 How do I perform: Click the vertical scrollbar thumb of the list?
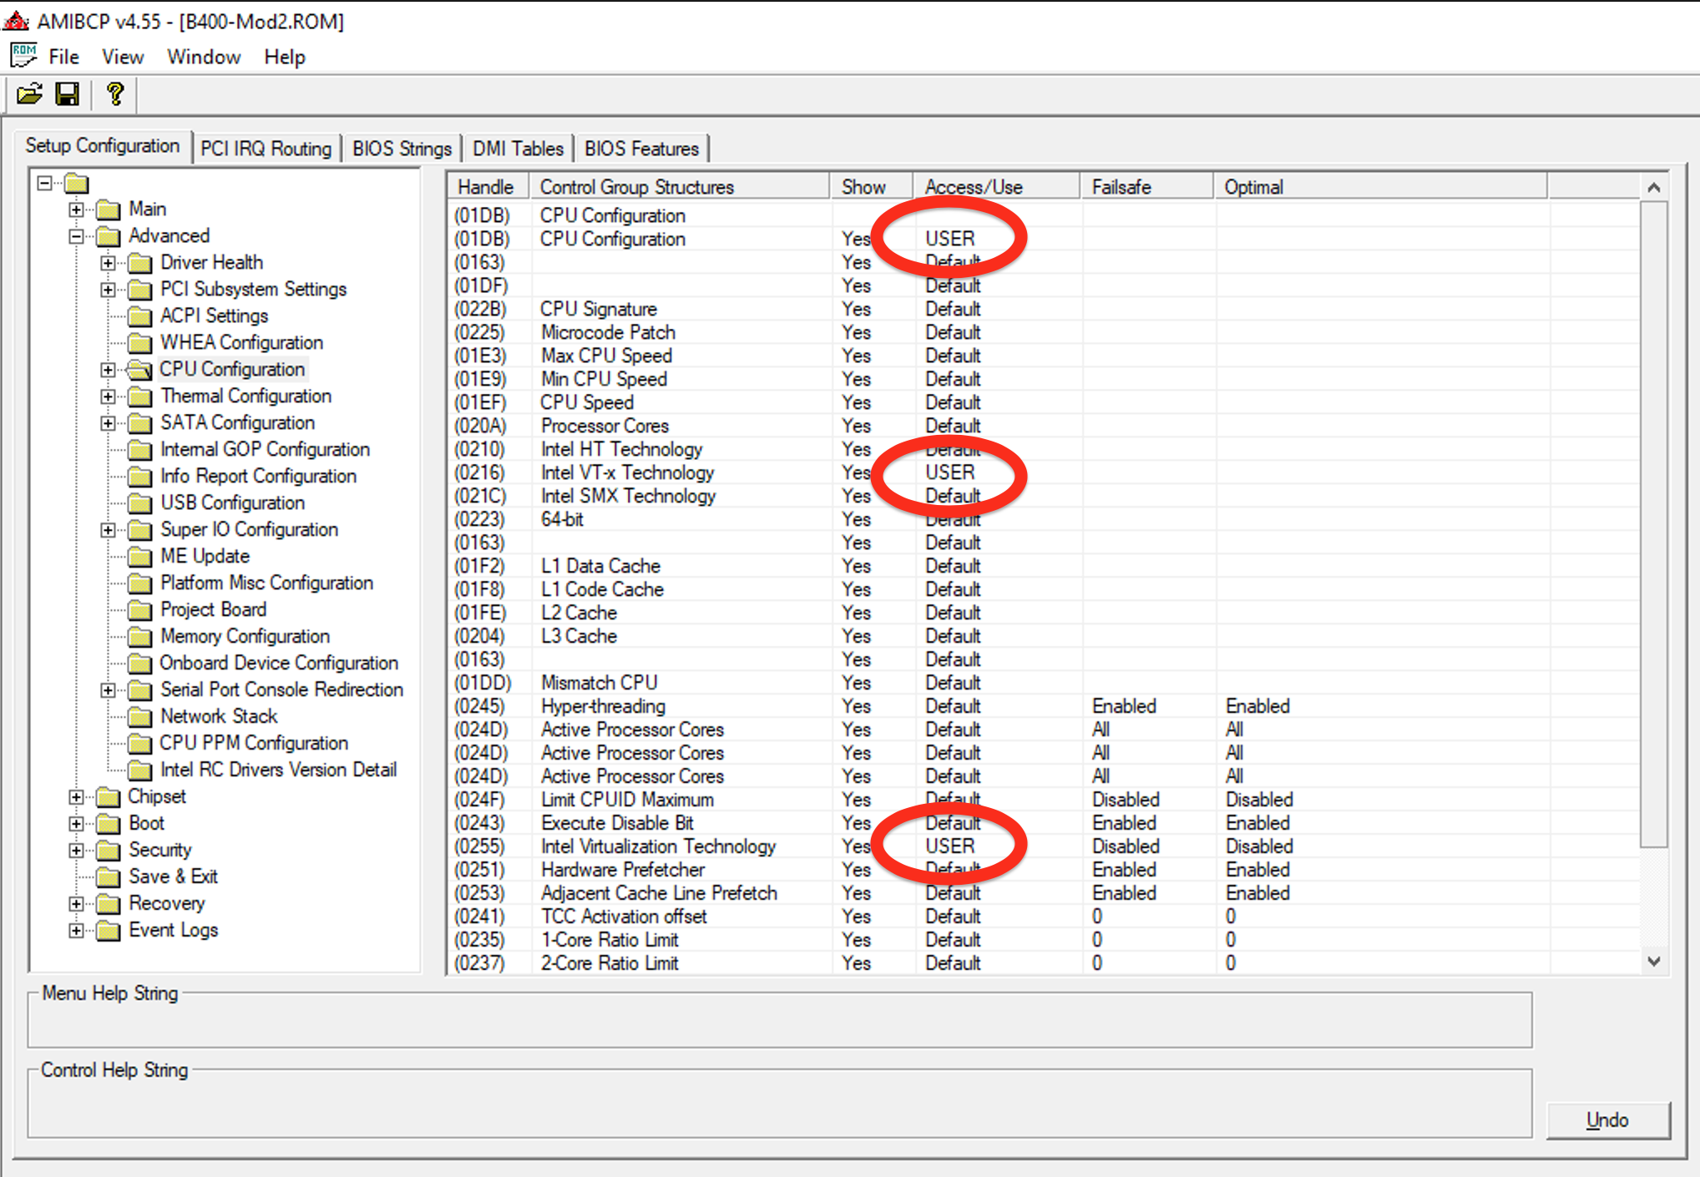tap(1654, 524)
